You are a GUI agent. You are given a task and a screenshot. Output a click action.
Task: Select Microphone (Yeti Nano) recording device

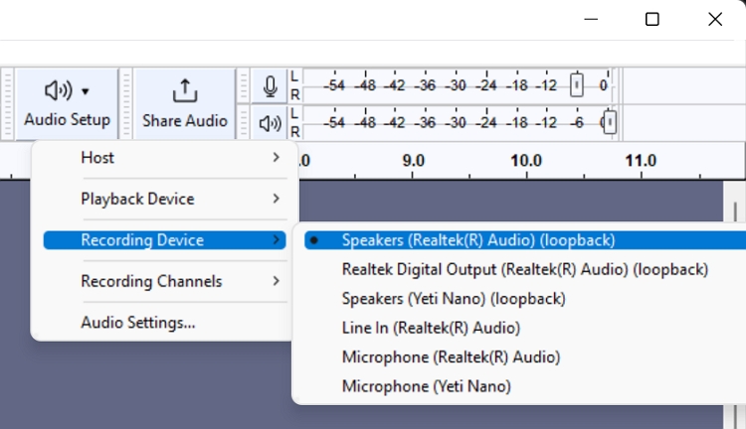pos(426,385)
